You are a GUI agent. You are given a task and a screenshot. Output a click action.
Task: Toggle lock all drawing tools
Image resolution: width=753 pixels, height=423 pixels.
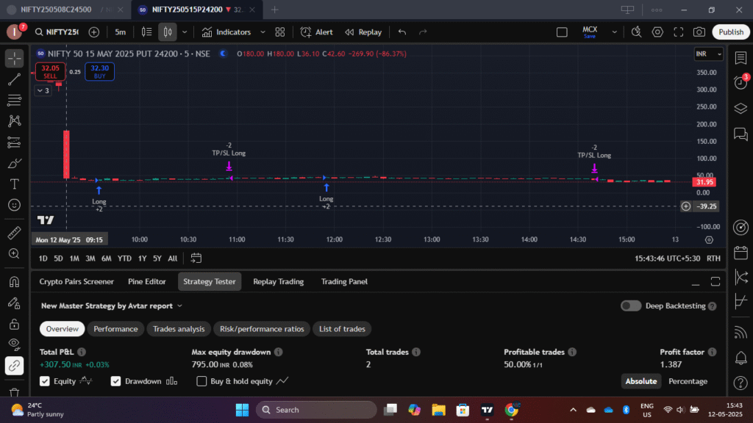pos(15,324)
